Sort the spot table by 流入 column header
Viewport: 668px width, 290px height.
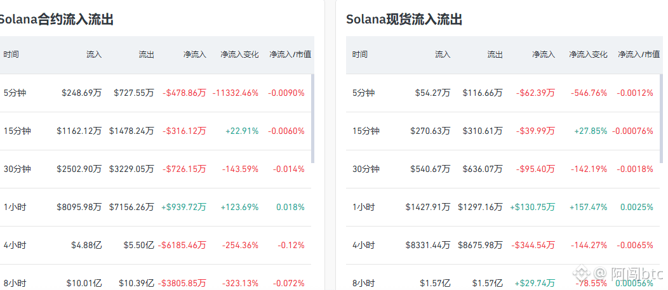click(443, 55)
